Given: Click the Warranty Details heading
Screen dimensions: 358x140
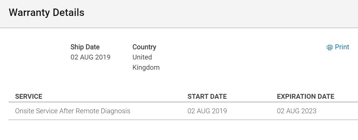Looking at the screenshot, I should click(46, 13).
